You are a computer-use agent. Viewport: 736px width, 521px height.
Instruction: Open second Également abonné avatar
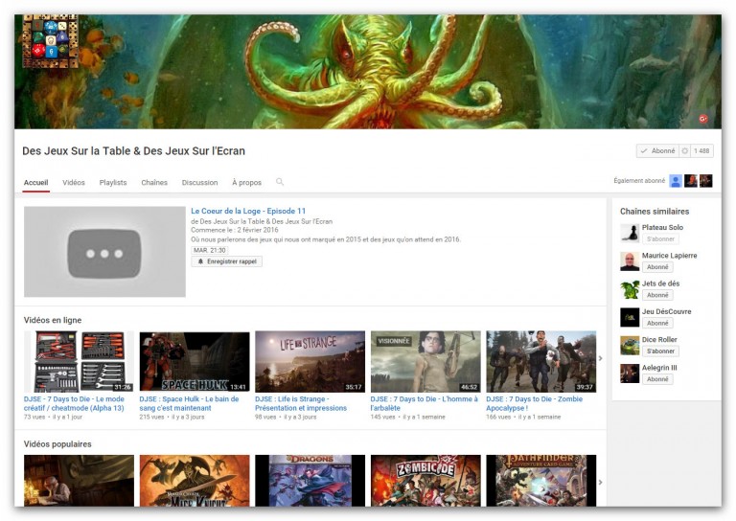coord(690,181)
